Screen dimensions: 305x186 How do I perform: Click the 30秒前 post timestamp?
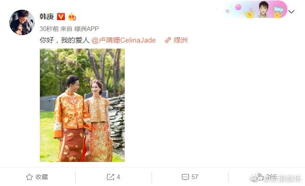[49, 29]
